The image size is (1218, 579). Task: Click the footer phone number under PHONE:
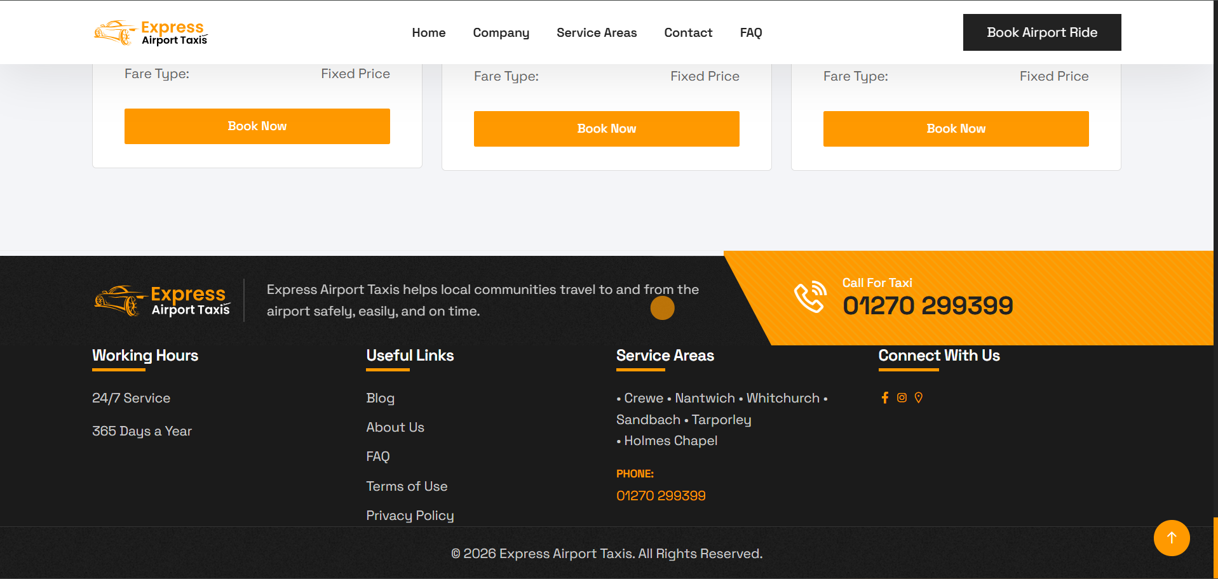click(x=661, y=496)
